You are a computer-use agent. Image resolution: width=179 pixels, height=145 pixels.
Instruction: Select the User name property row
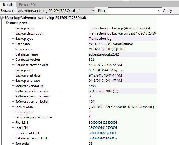point(23,44)
